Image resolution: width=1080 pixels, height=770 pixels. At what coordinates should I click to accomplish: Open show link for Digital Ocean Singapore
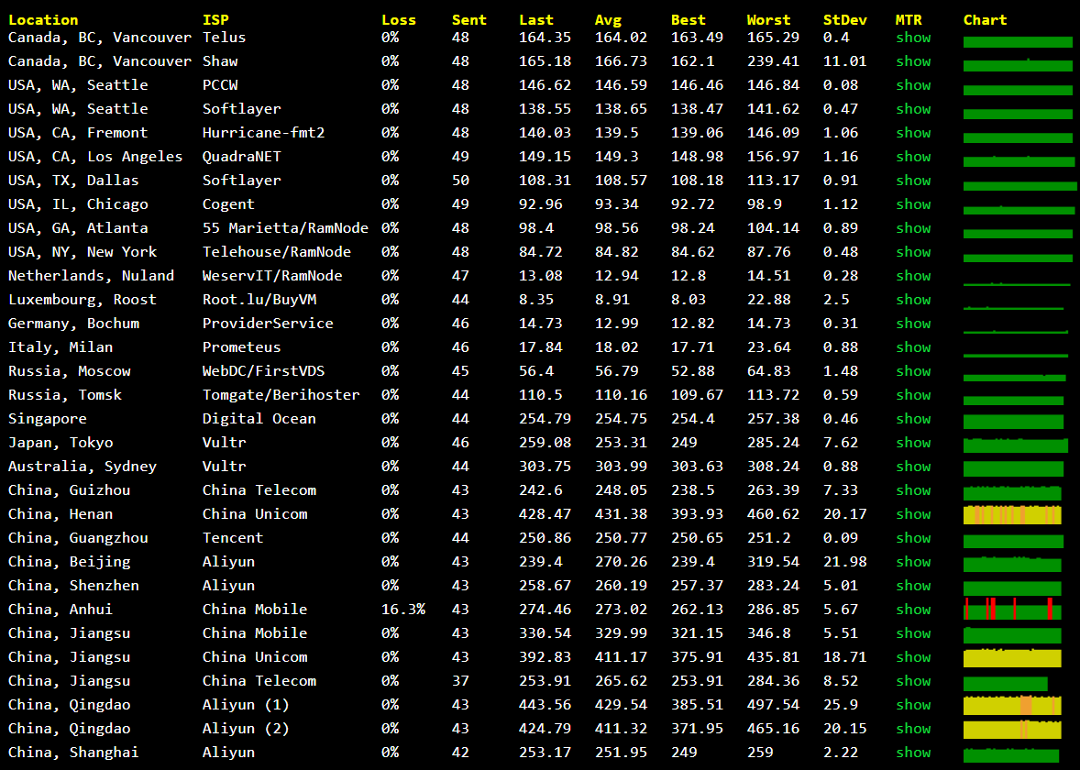[913, 419]
